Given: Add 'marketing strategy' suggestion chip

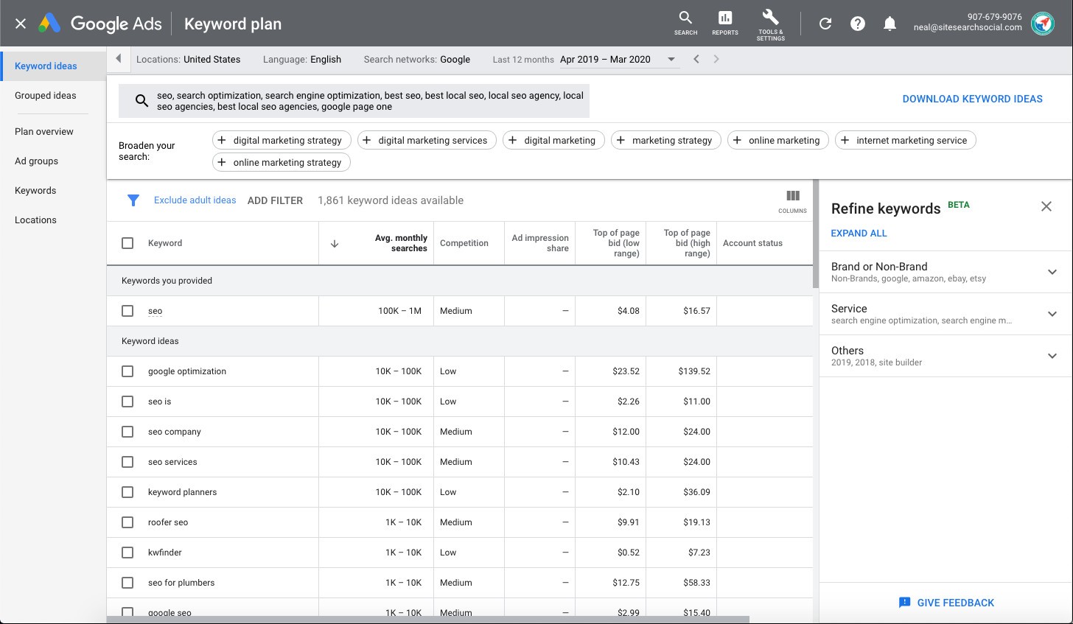Looking at the screenshot, I should point(666,140).
